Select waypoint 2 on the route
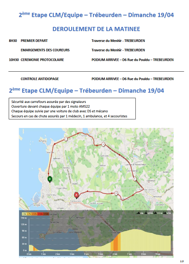 coord(66,139)
